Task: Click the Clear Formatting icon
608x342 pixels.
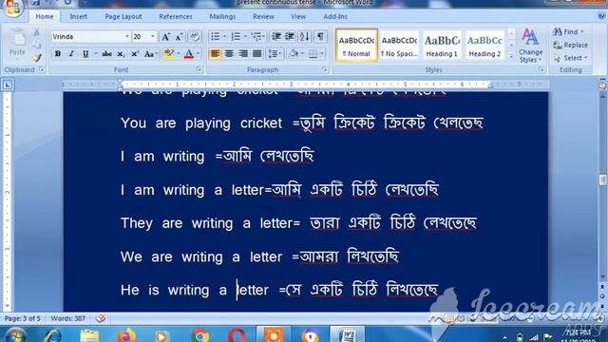Action: click(195, 37)
